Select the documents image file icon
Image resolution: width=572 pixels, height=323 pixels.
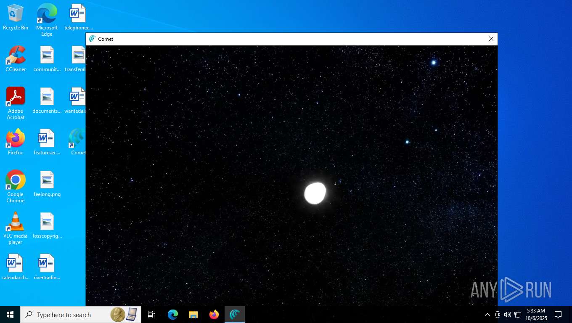47,101
